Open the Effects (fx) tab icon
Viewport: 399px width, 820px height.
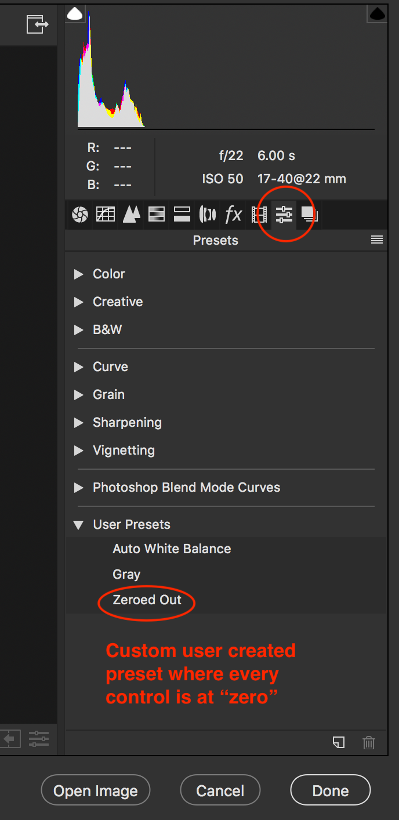click(x=233, y=215)
